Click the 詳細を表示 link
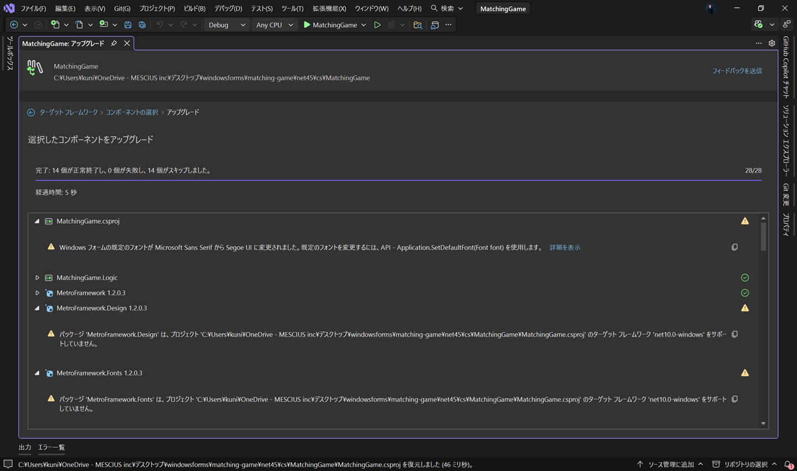Viewport: 797px width, 471px height. [565, 247]
